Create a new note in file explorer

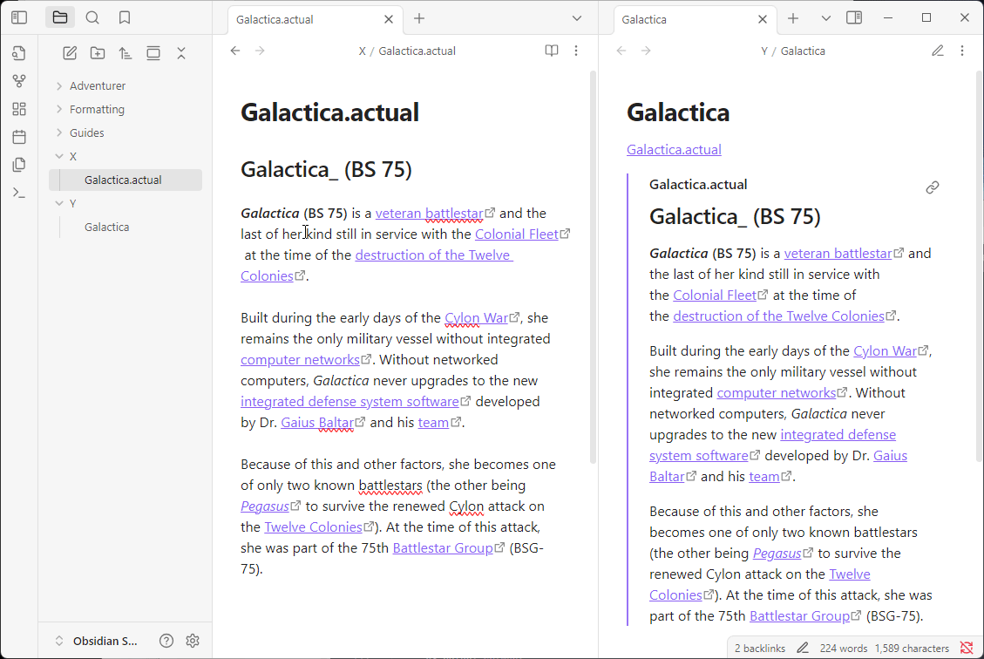tap(70, 53)
